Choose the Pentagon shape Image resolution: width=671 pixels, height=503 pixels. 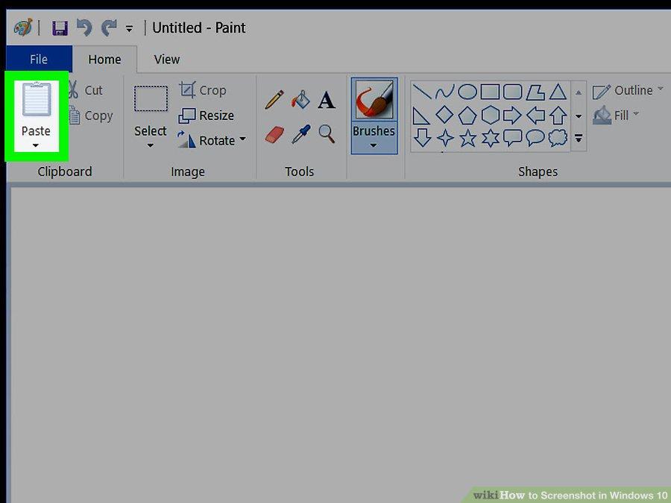467,116
